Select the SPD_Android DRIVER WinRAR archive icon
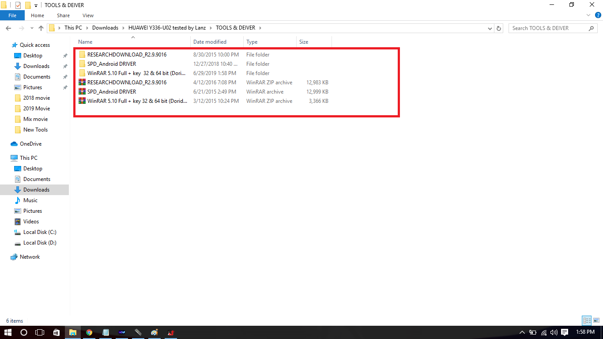Image resolution: width=603 pixels, height=339 pixels. point(82,91)
